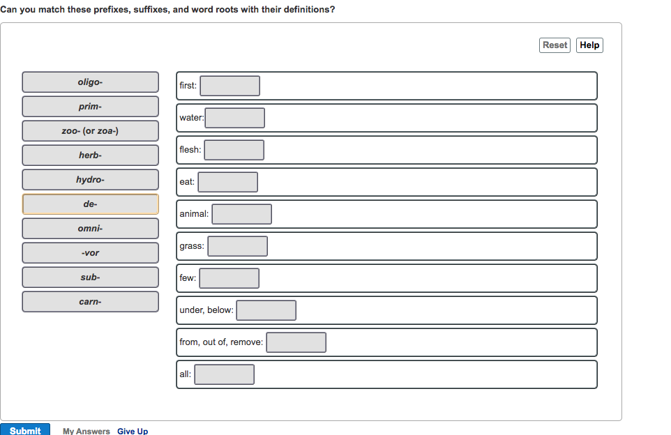Open Help
Screen dimensions: 671x435
pyautogui.click(x=589, y=45)
